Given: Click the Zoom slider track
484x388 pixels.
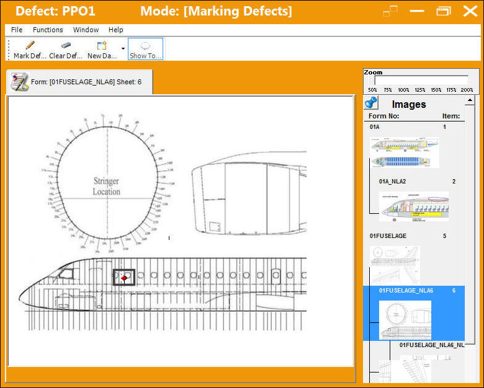Looking at the screenshot, I should pyautogui.click(x=421, y=81).
